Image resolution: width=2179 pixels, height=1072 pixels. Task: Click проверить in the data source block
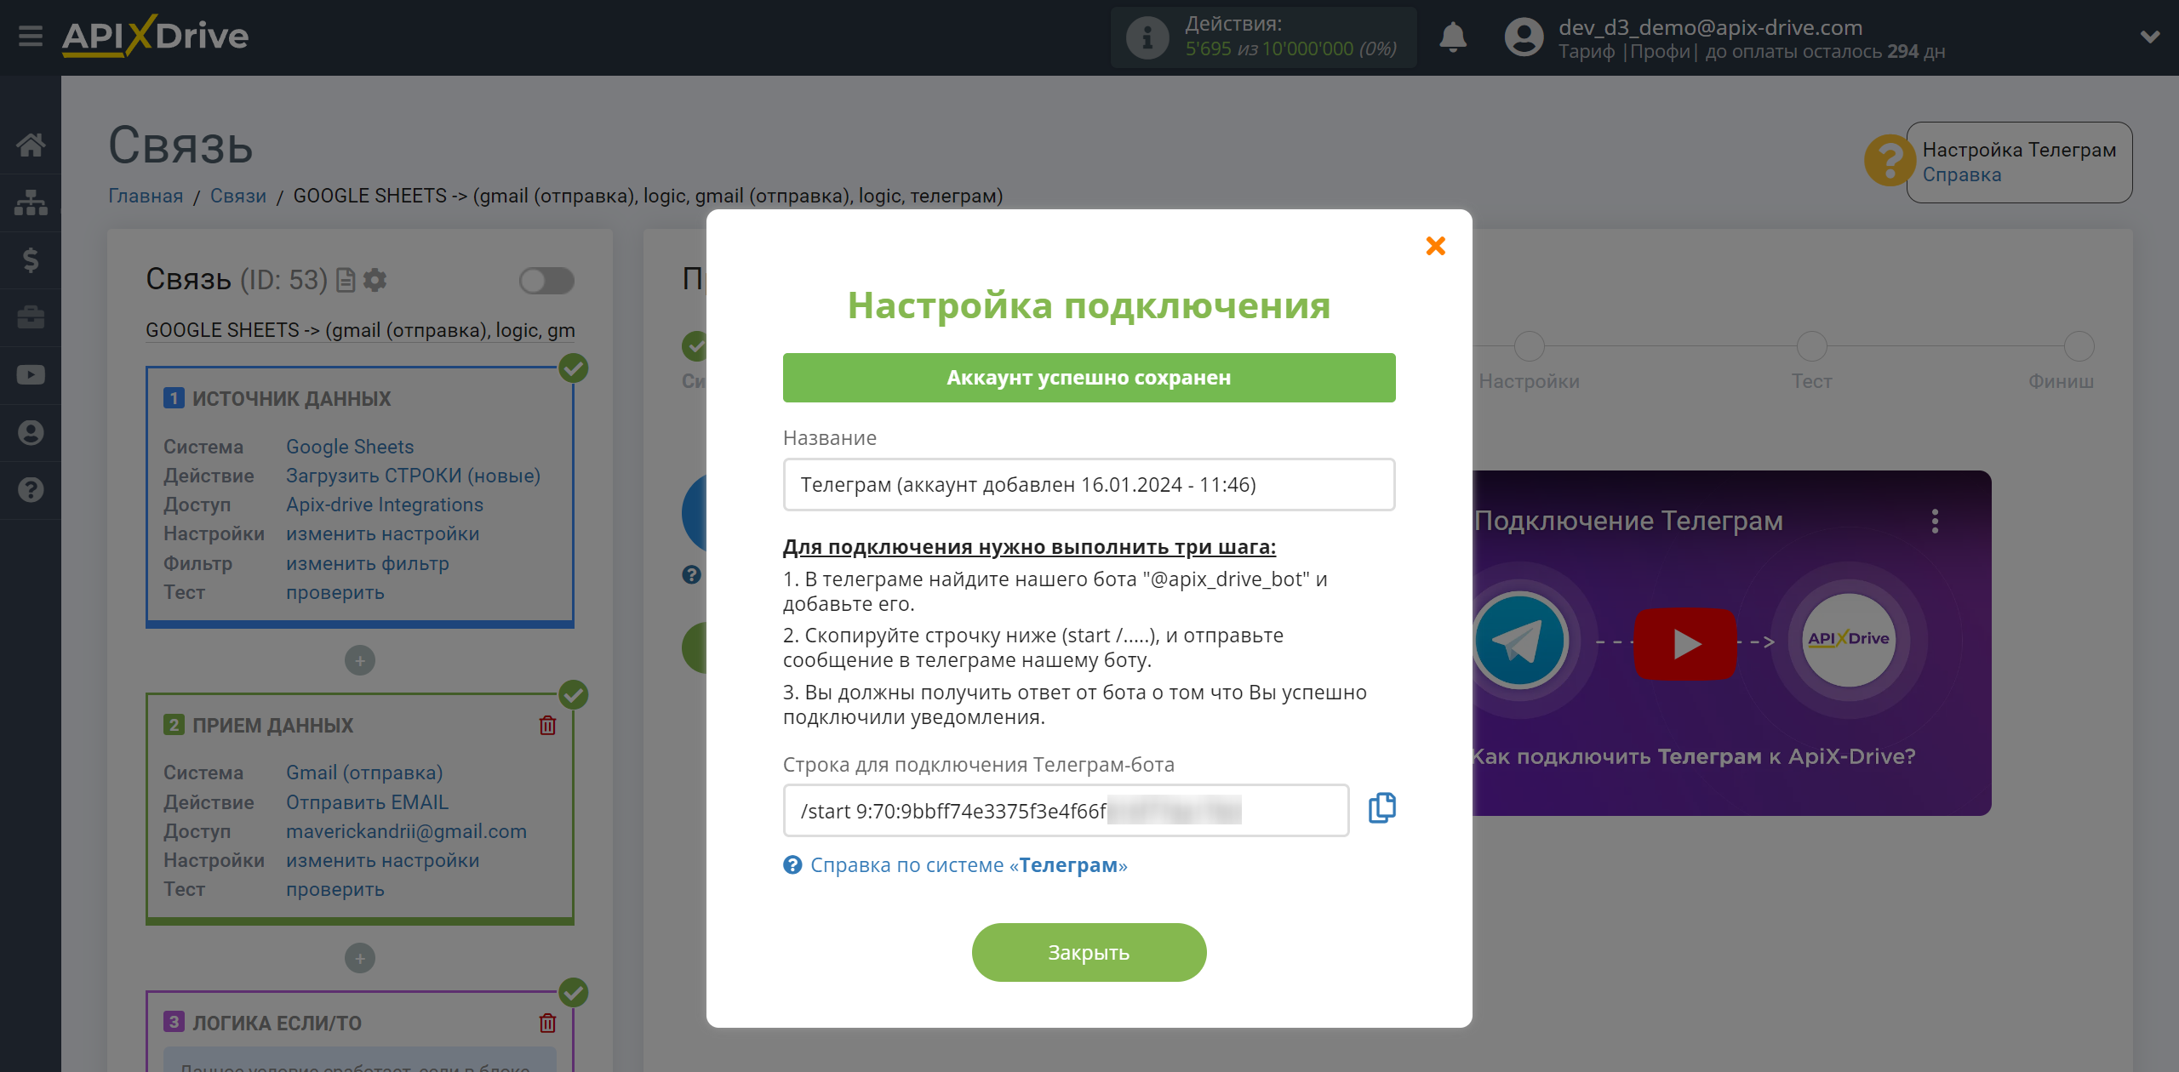[x=335, y=592]
